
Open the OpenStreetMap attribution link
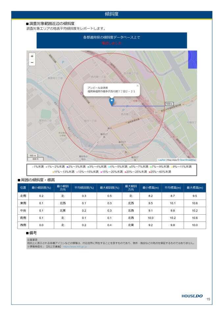point(188,160)
